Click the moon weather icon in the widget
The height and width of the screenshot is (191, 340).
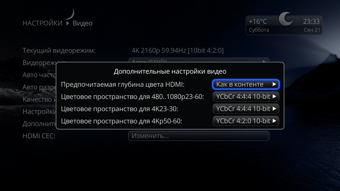click(285, 19)
